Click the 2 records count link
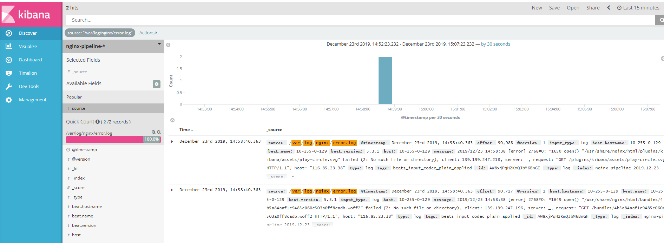The width and height of the screenshot is (664, 243). [105, 122]
